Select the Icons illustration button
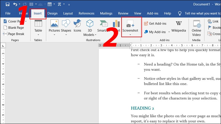221x124 pixels. tap(77, 26)
